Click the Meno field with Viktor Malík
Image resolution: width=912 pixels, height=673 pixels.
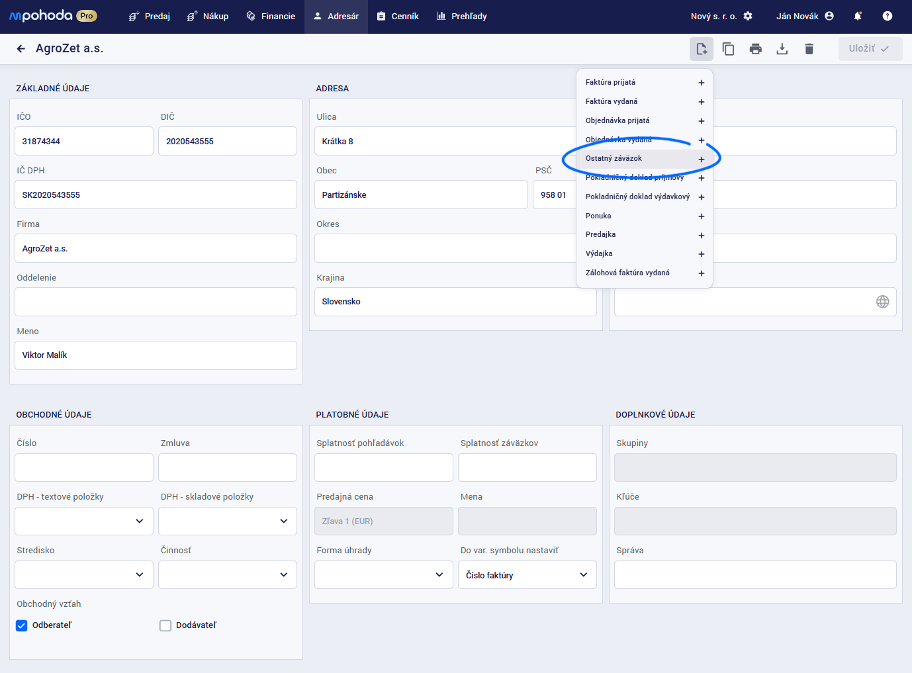point(156,355)
